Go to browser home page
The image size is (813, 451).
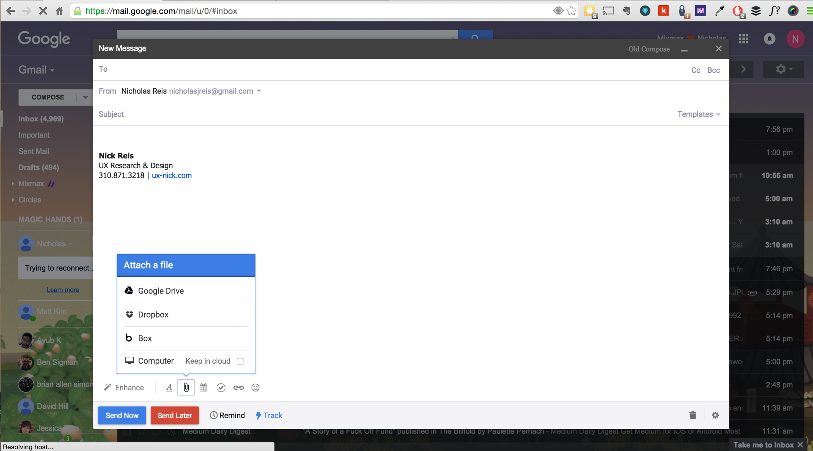pyautogui.click(x=59, y=11)
